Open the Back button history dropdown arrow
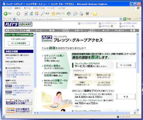The image size is (143, 120). pyautogui.click(x=14, y=13)
